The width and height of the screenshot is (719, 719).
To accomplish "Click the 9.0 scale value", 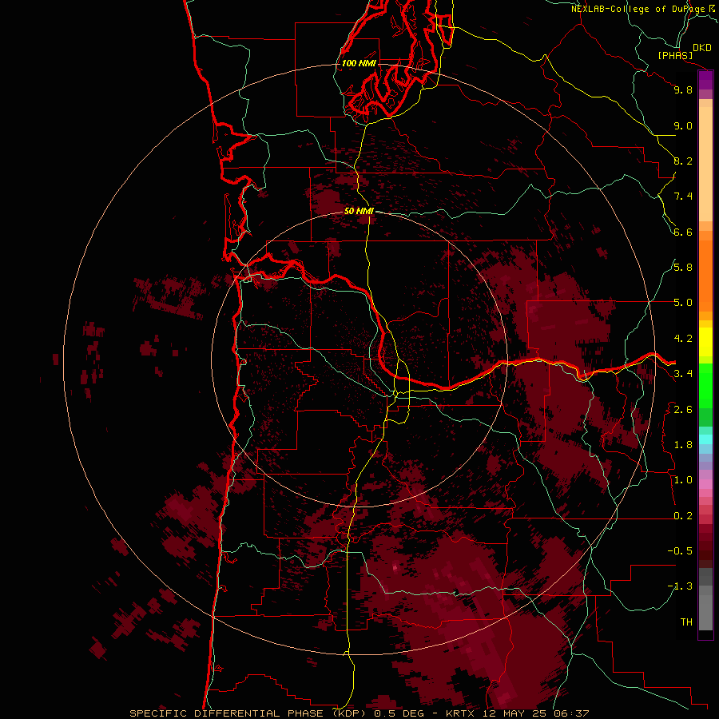I will coord(683,125).
